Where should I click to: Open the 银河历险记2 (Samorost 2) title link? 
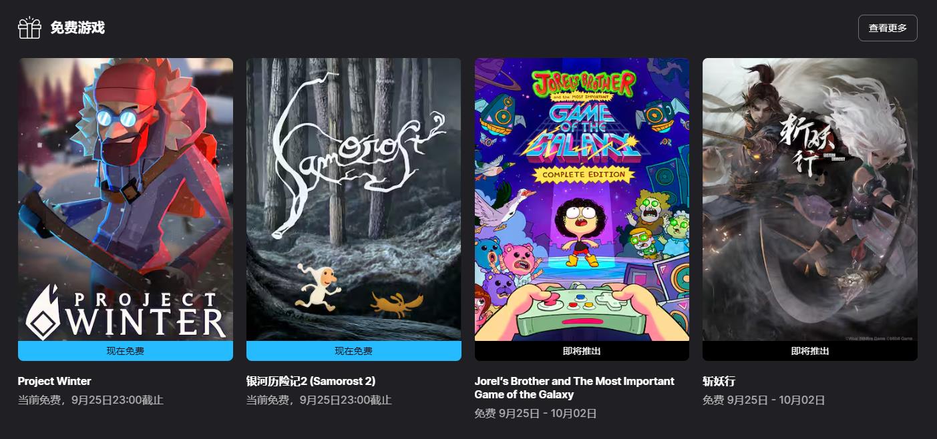click(311, 382)
